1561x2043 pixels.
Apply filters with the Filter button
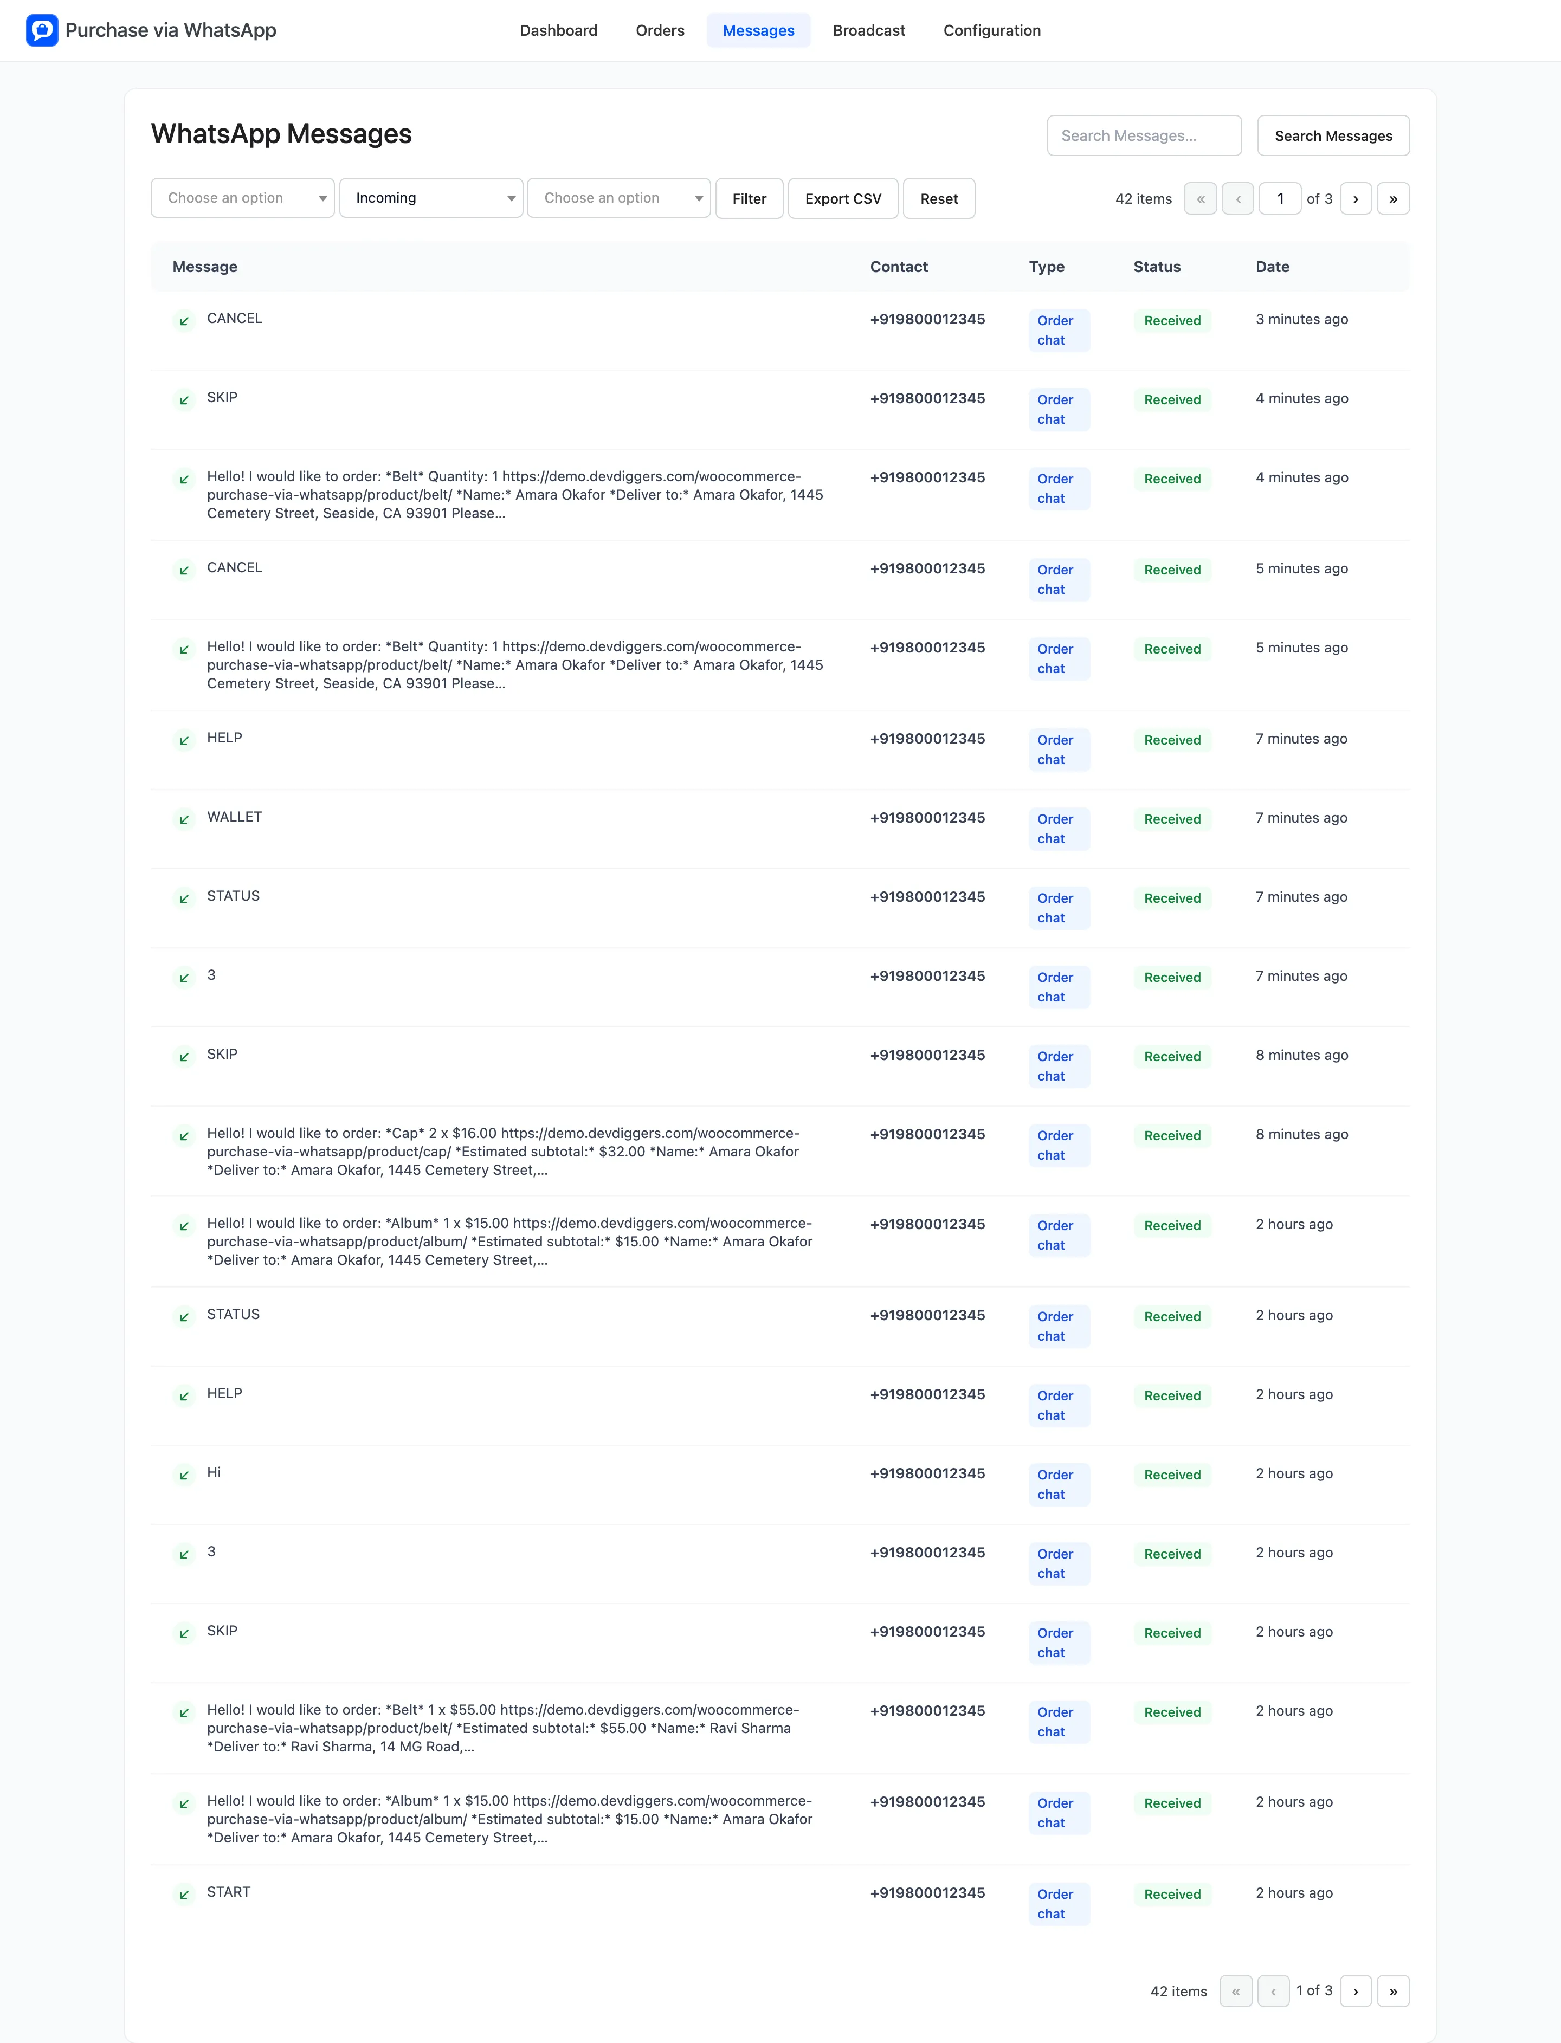749,199
